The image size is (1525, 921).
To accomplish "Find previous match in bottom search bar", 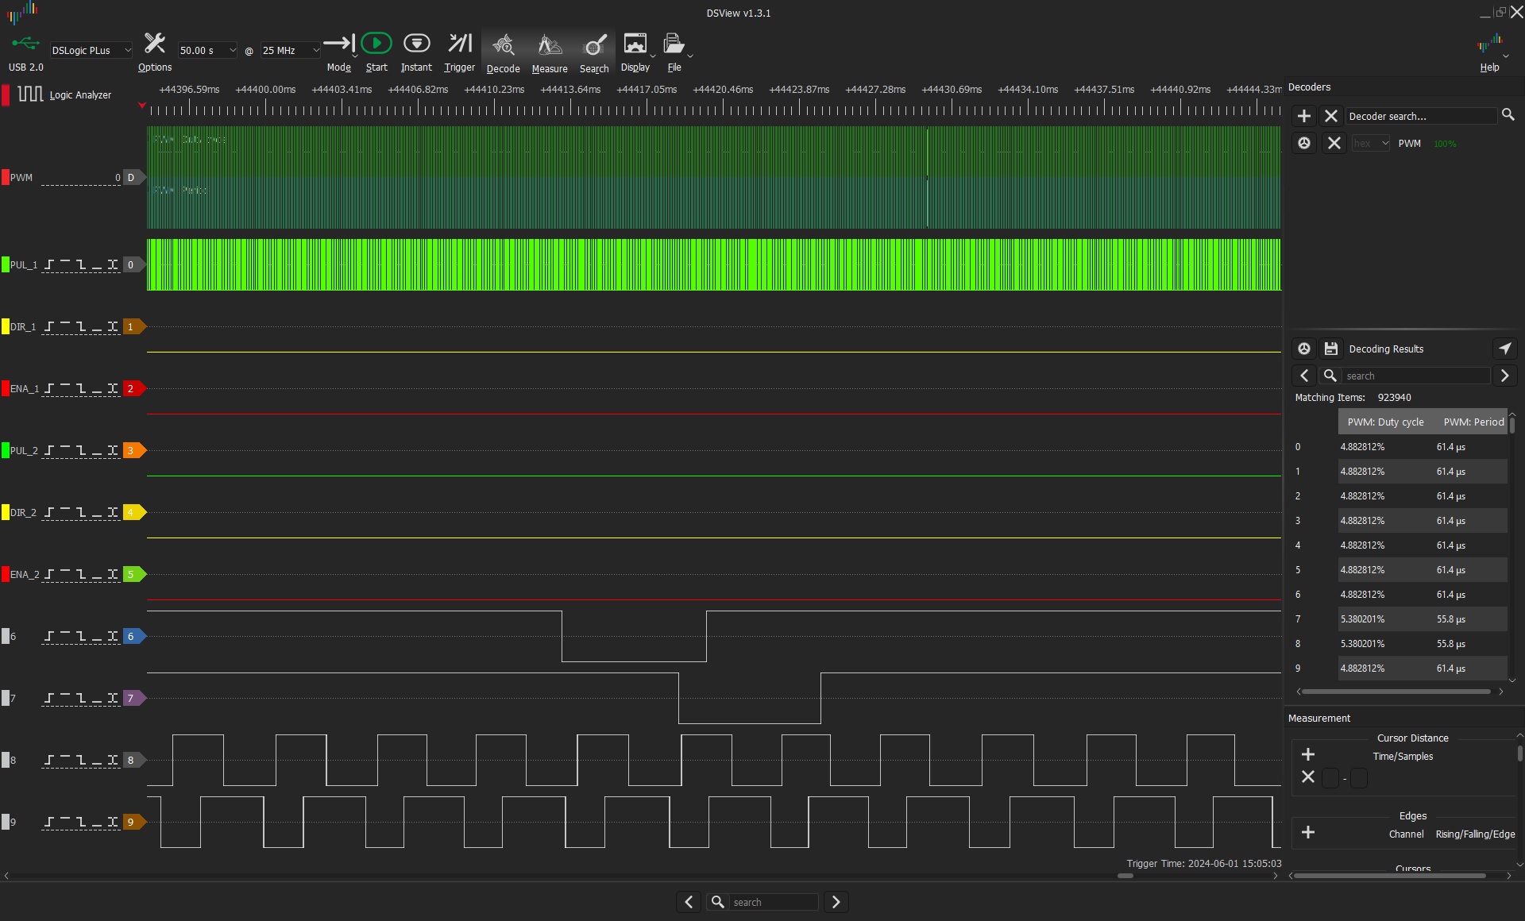I will pyautogui.click(x=689, y=902).
